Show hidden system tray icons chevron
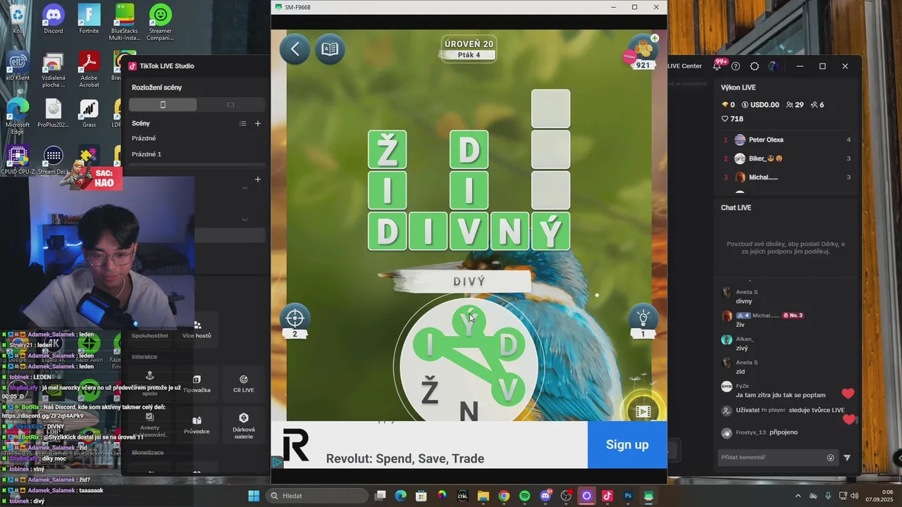The width and height of the screenshot is (902, 507). click(798, 496)
